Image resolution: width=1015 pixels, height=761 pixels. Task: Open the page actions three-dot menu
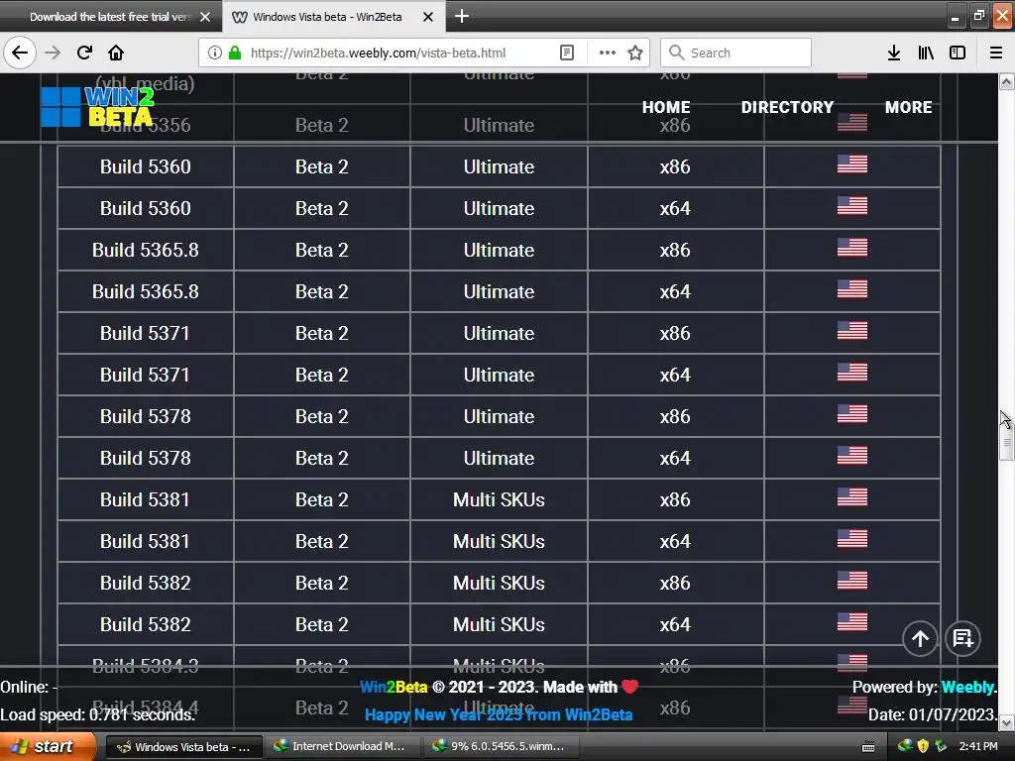pos(608,53)
